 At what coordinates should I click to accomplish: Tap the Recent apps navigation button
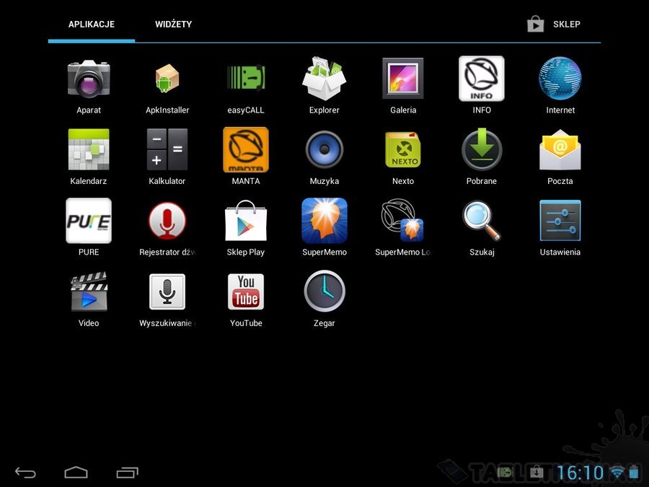pos(127,473)
